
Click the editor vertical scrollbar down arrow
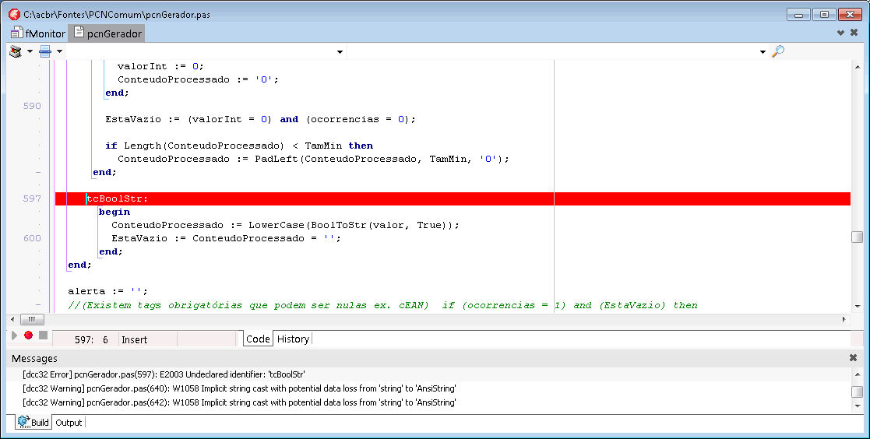pos(858,306)
